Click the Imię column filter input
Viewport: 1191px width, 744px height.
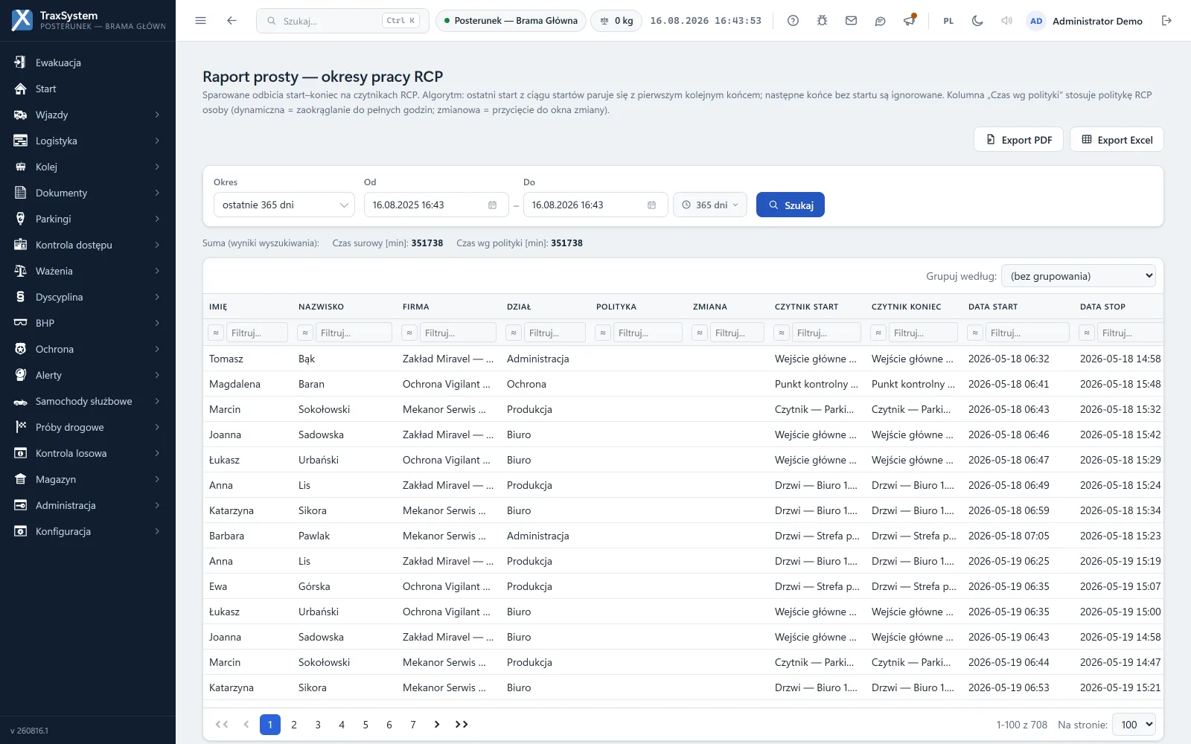257,333
